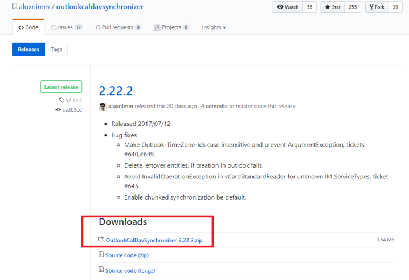Open the 4 commits link
This screenshot has width=409, height=280.
[214, 106]
